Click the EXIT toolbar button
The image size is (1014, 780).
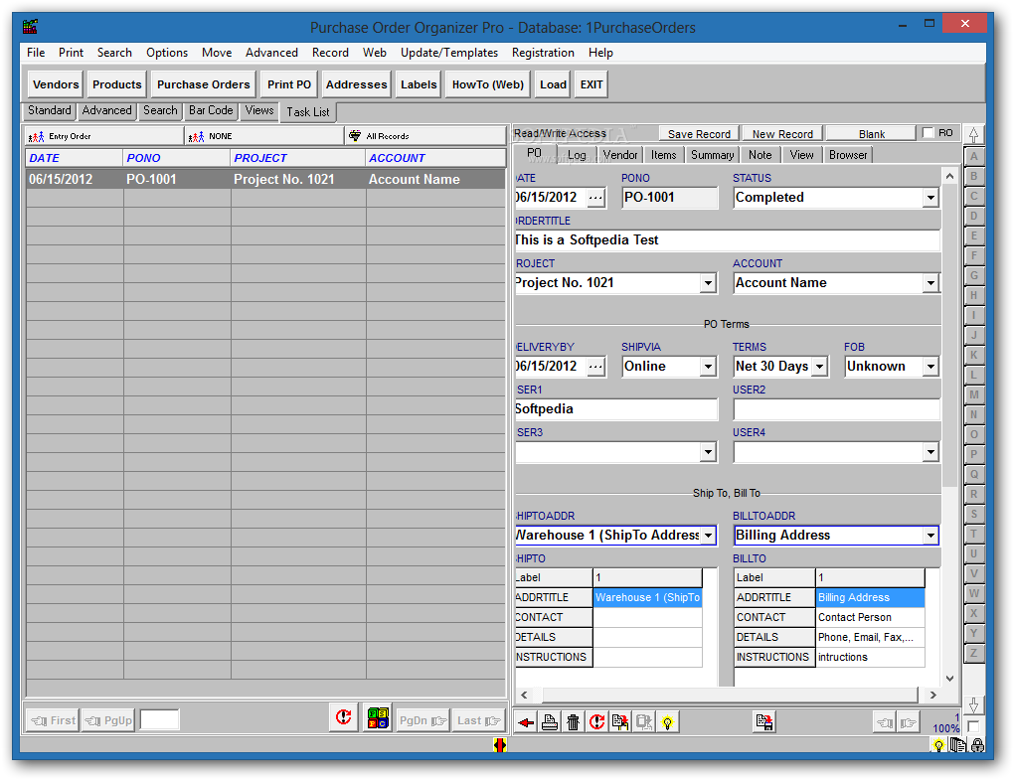tap(591, 84)
